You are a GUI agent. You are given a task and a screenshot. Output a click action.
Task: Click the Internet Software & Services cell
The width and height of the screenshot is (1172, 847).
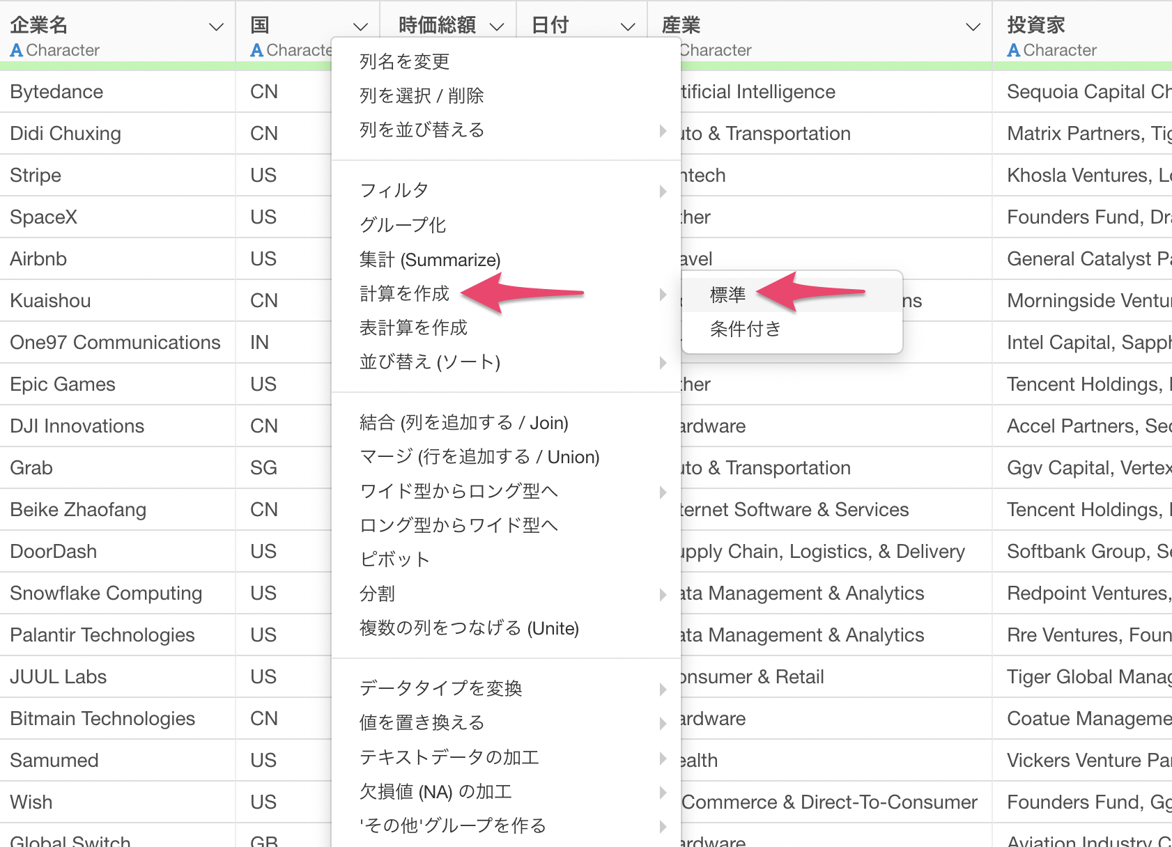click(x=836, y=509)
